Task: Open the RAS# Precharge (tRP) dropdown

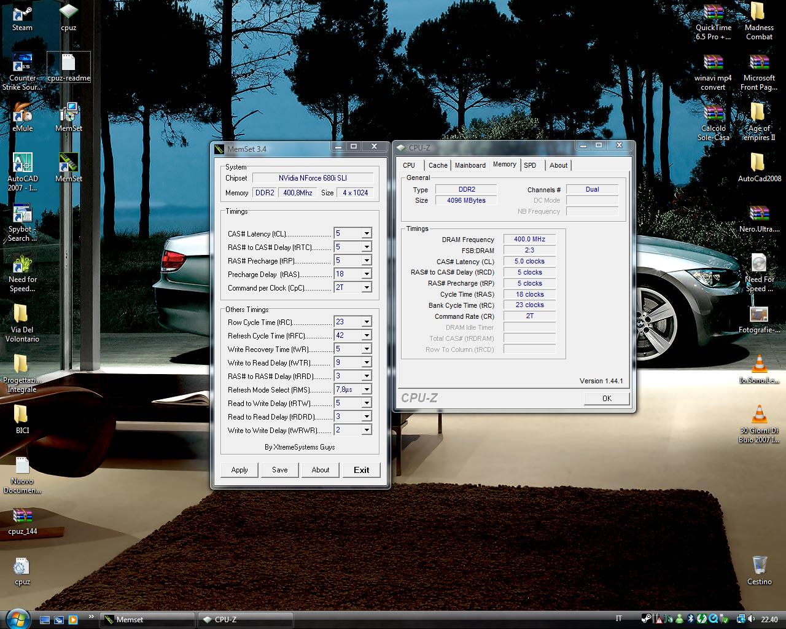Action: 367,260
